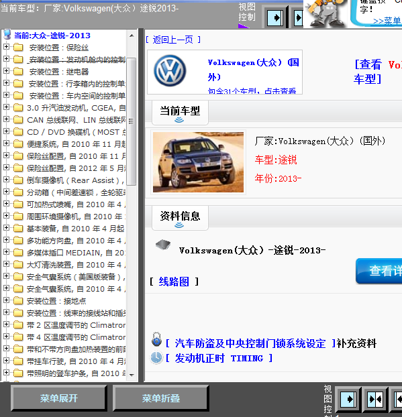Viewport: 402px width, 417px height.
Task: Click the Touareg car thumbnail image
Action: [x=198, y=162]
